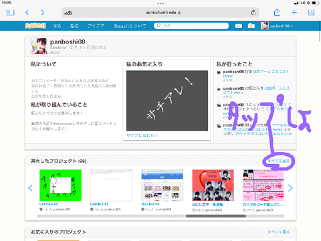Open the Safari sidebar panel icon
Viewport: 321px width, 241px height.
[x=11, y=13]
